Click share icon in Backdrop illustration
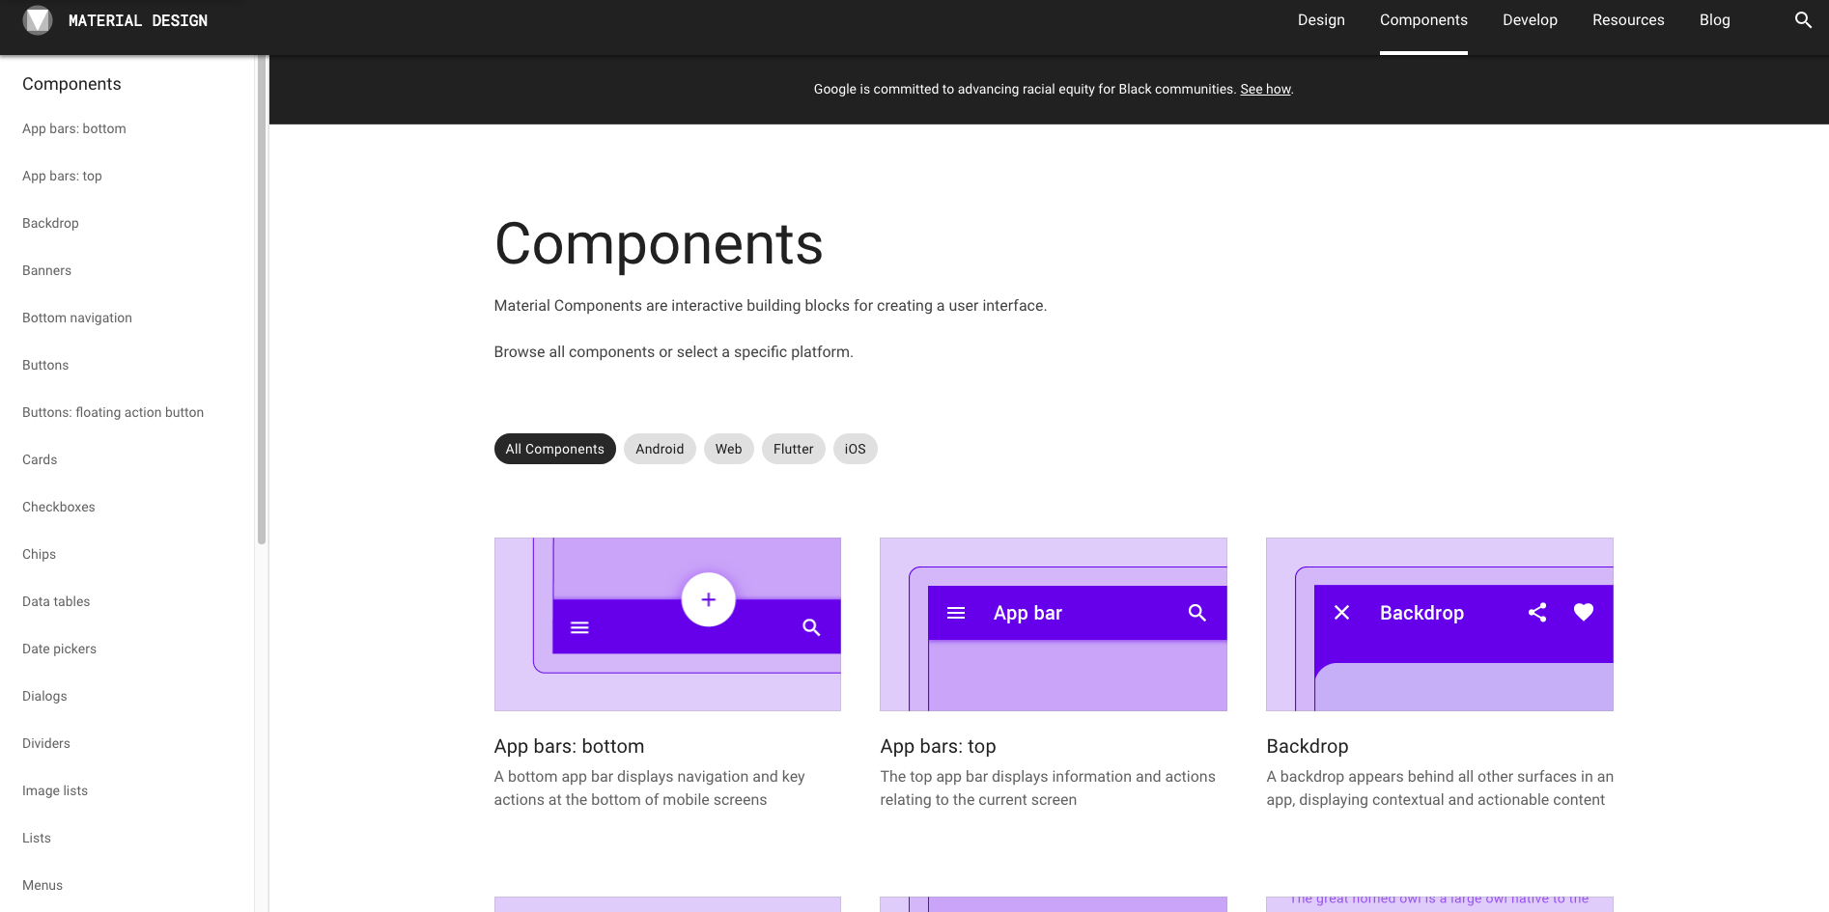Viewport: 1829px width, 912px height. (1537, 612)
